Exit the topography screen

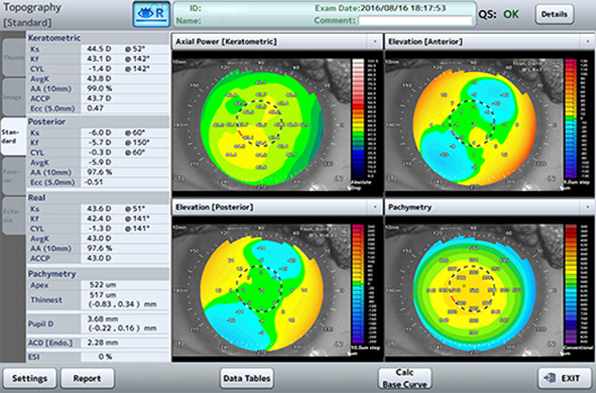pyautogui.click(x=564, y=378)
